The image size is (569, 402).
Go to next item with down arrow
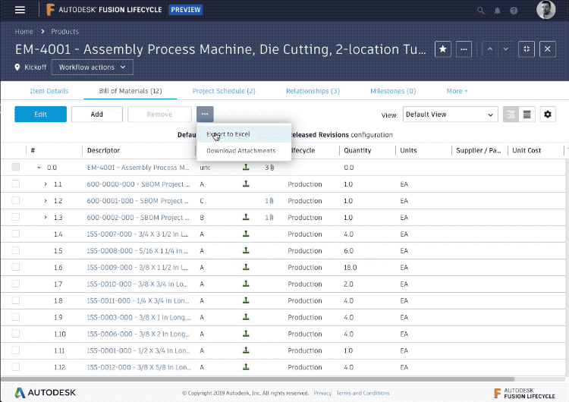pos(505,49)
